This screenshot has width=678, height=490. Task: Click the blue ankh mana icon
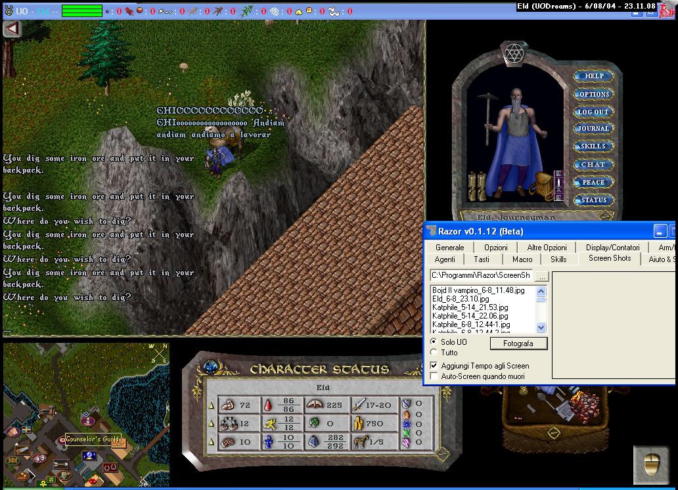pyautogui.click(x=268, y=442)
